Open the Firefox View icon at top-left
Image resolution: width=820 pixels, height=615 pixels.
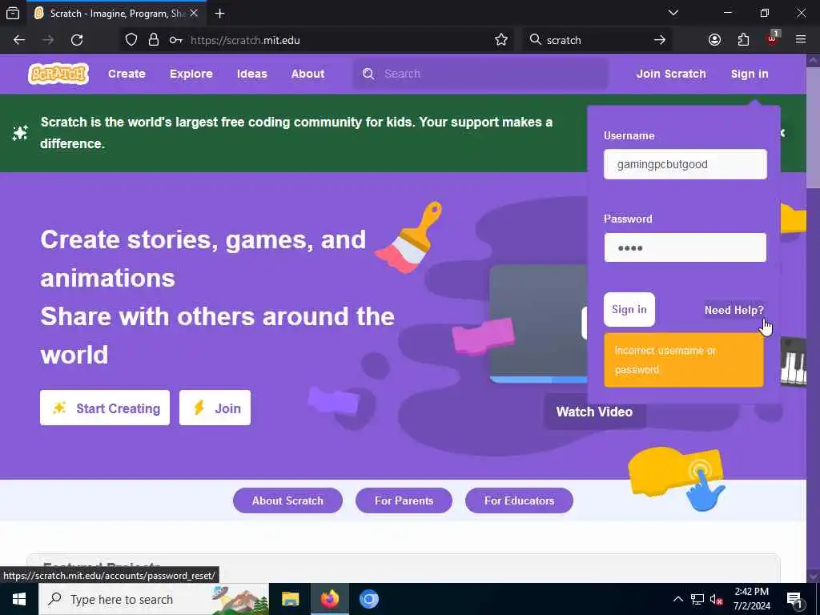coord(13,14)
